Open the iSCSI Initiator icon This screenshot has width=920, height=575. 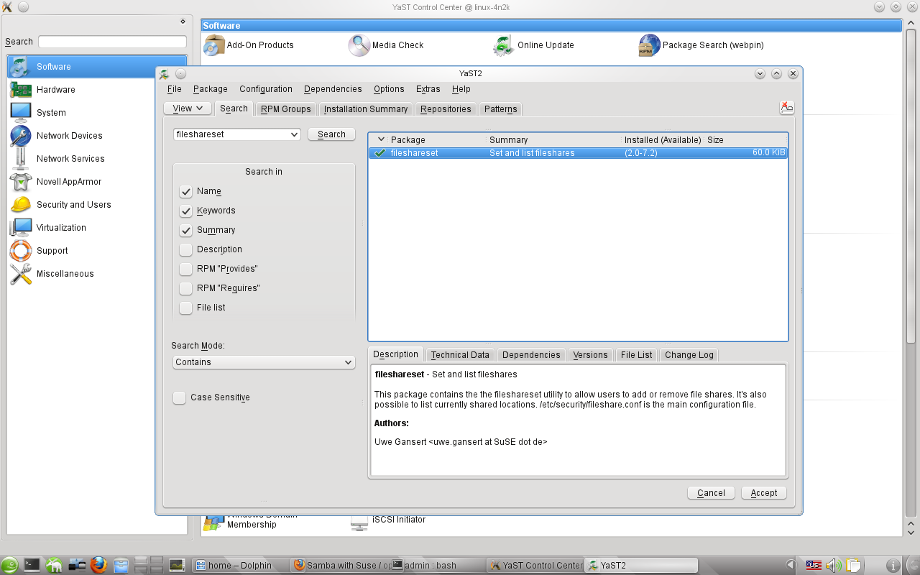click(x=359, y=524)
